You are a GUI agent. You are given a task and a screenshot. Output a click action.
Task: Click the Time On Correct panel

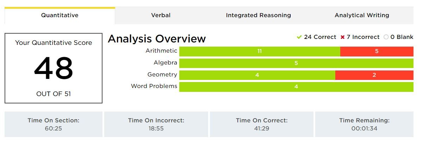pyautogui.click(x=261, y=124)
